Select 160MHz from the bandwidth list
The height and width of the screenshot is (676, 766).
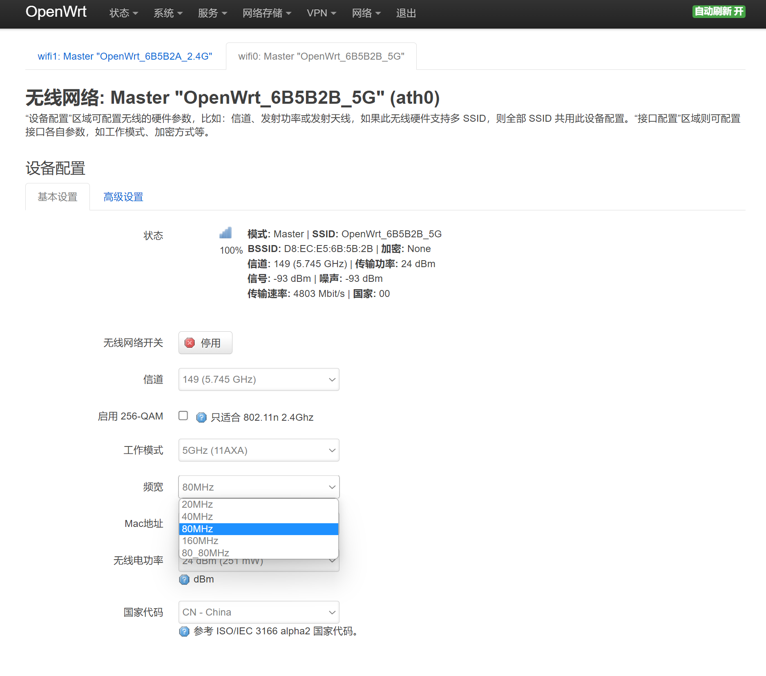pyautogui.click(x=200, y=541)
